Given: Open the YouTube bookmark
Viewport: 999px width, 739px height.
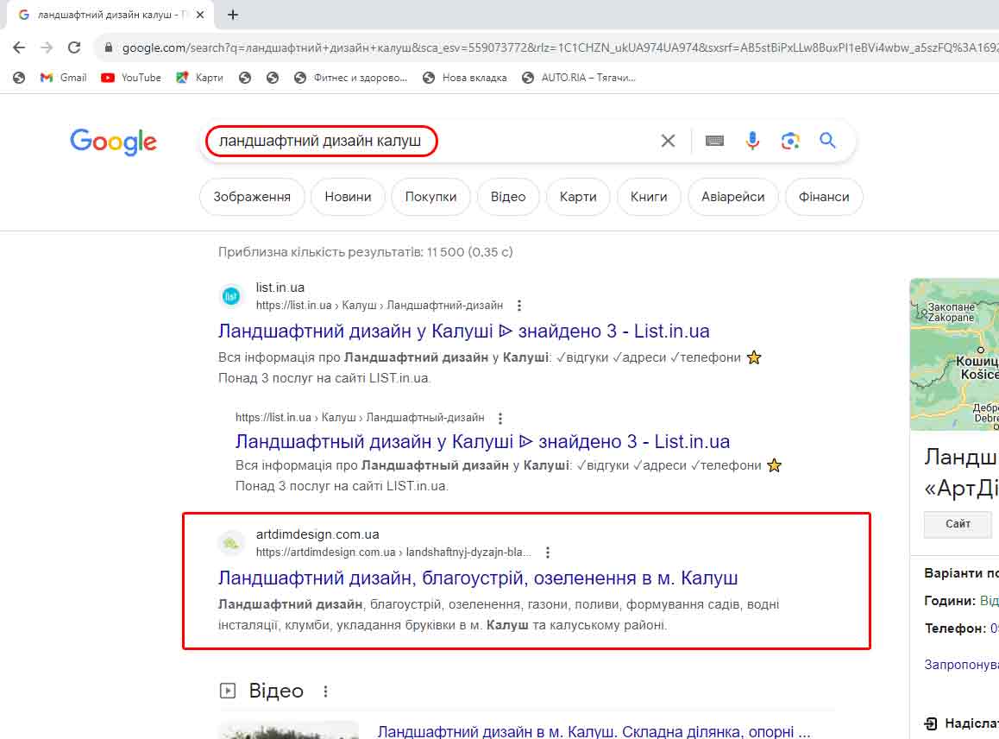Looking at the screenshot, I should (131, 78).
